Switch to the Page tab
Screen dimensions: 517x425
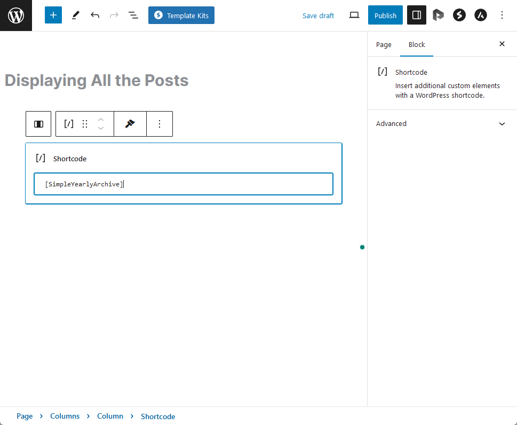click(384, 44)
